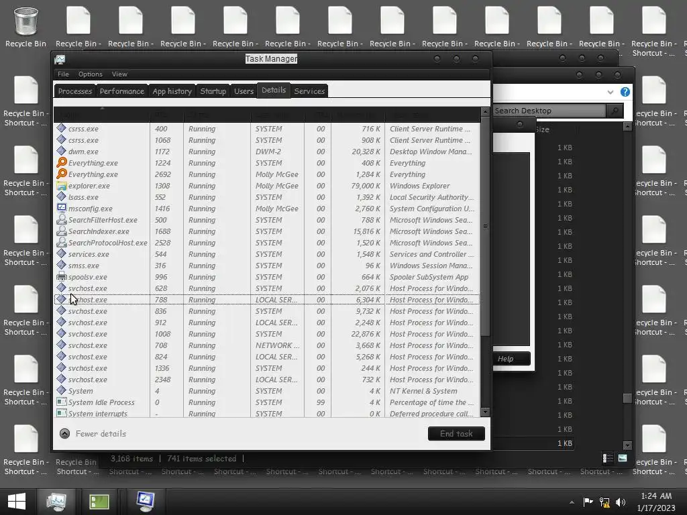The height and width of the screenshot is (515, 687).
Task: Switch to the Performance tab
Action: (x=122, y=91)
